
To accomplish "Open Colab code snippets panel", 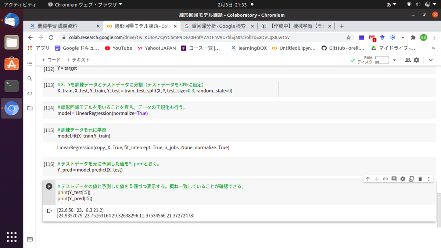I will pyautogui.click(x=30, y=93).
